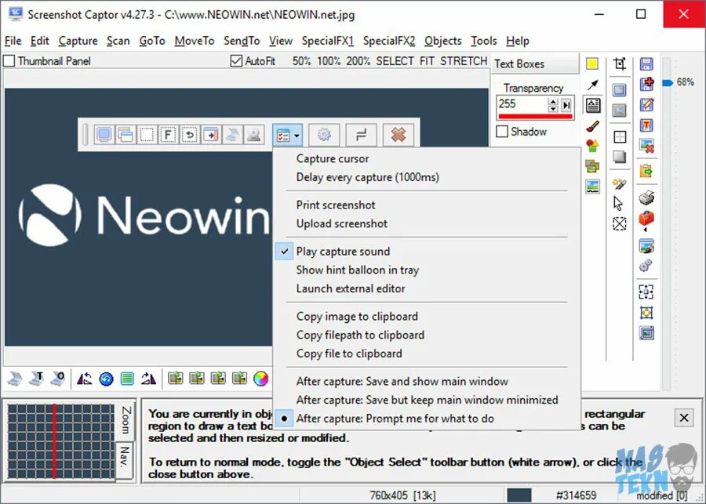Enable the Shadow checkbox
The image size is (706, 504).
[x=502, y=132]
